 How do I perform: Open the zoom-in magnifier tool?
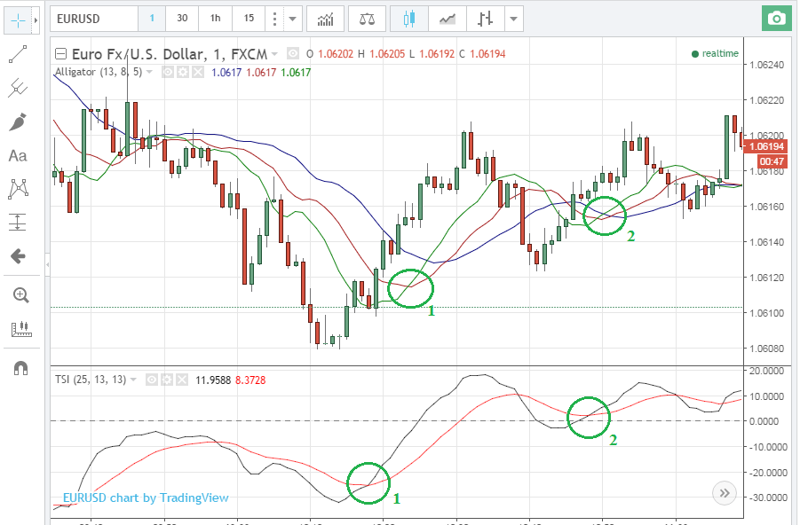click(18, 294)
